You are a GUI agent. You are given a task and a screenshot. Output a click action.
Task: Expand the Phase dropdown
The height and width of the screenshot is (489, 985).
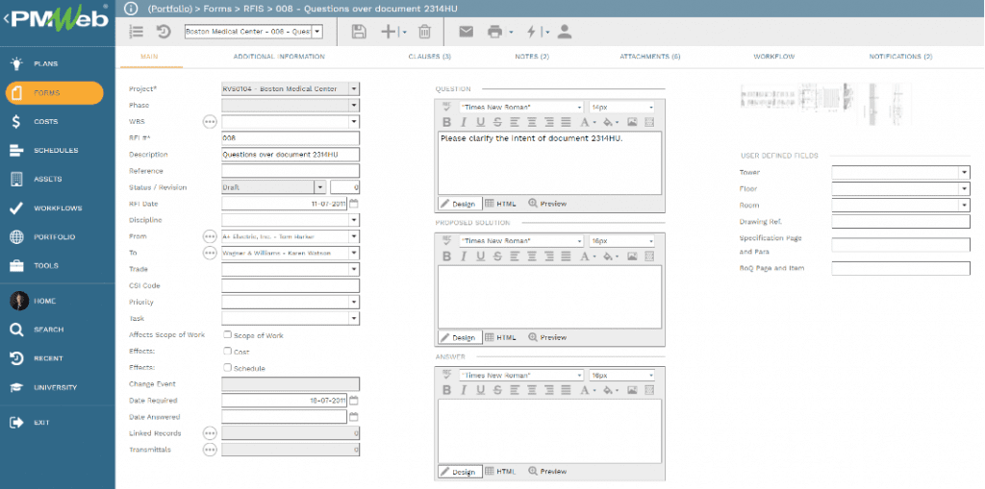coord(354,106)
